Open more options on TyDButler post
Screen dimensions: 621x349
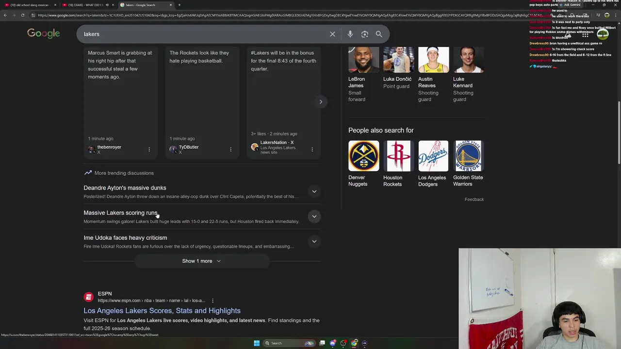coord(230,149)
